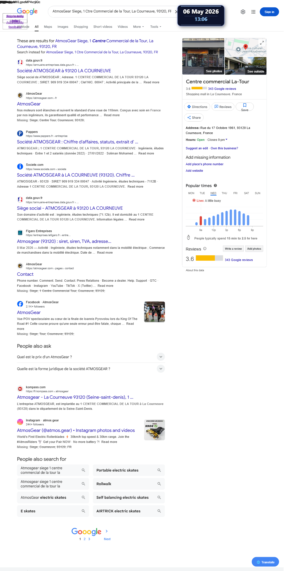Expand the map with the fullscreen arrows icon
Screen dimensions: 287x571
coord(262,43)
